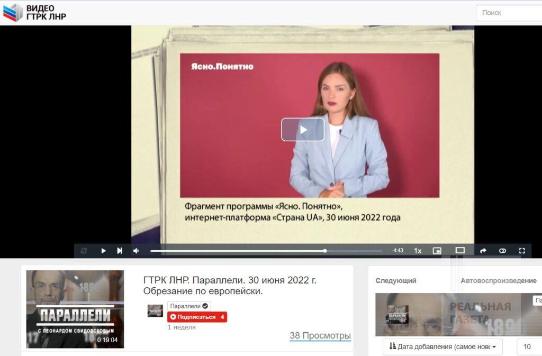Switch to theater mode view

[x=460, y=251]
